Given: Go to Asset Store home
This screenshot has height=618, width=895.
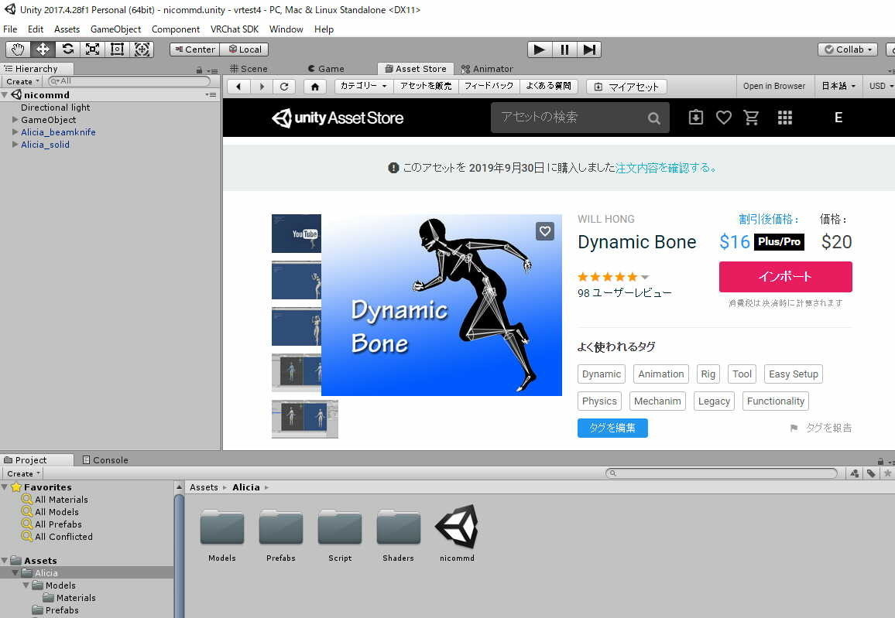Looking at the screenshot, I should point(314,87).
